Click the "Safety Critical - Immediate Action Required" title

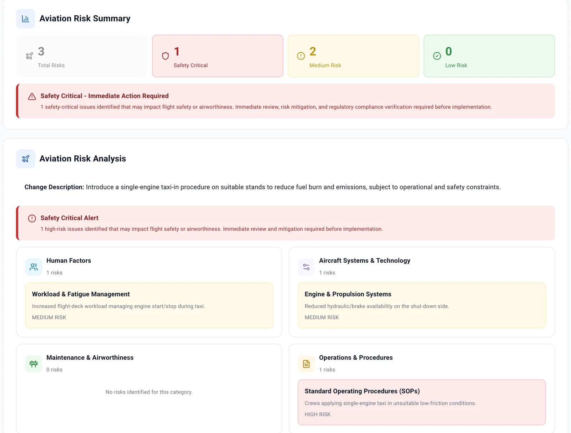105,96
